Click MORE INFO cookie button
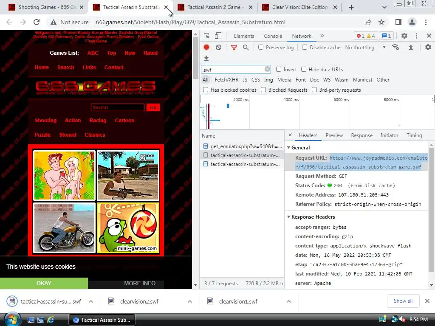This screenshot has width=435, height=326. pos(140,283)
